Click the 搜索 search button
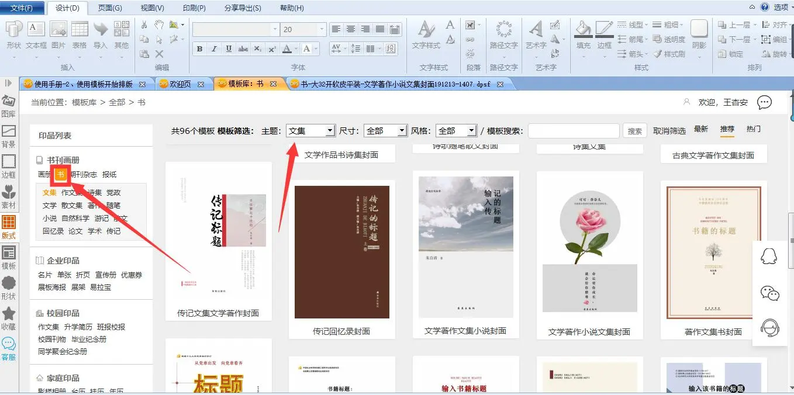Screen dimensions: 794x395 635,131
